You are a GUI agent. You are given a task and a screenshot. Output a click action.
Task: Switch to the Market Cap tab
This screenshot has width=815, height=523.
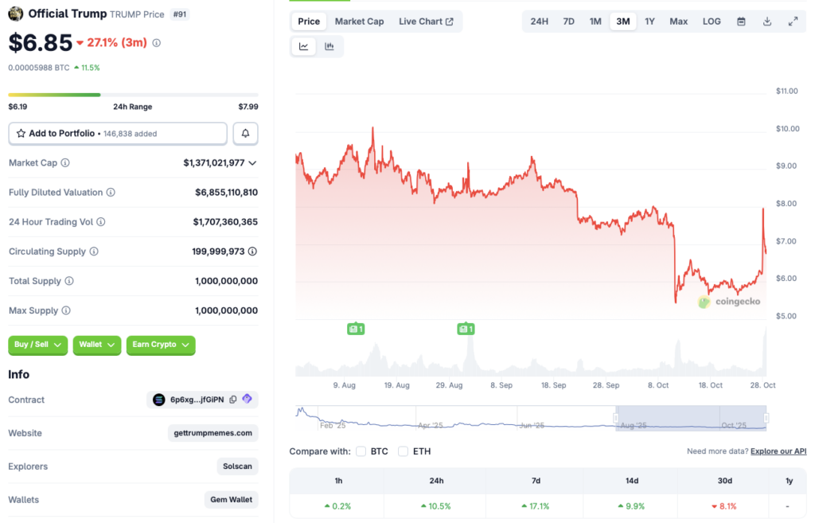coord(359,21)
